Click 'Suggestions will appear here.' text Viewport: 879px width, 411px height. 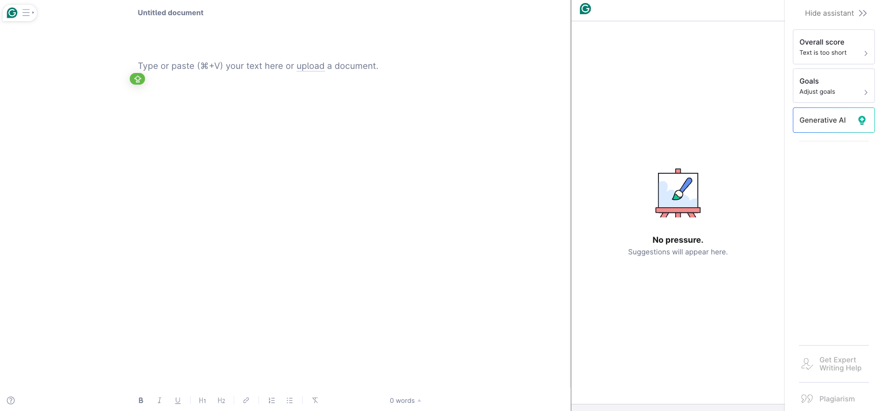(678, 252)
